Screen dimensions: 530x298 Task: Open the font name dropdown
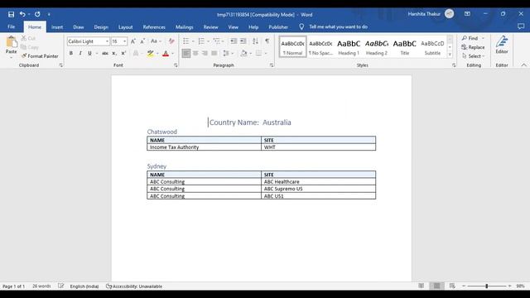pyautogui.click(x=107, y=41)
